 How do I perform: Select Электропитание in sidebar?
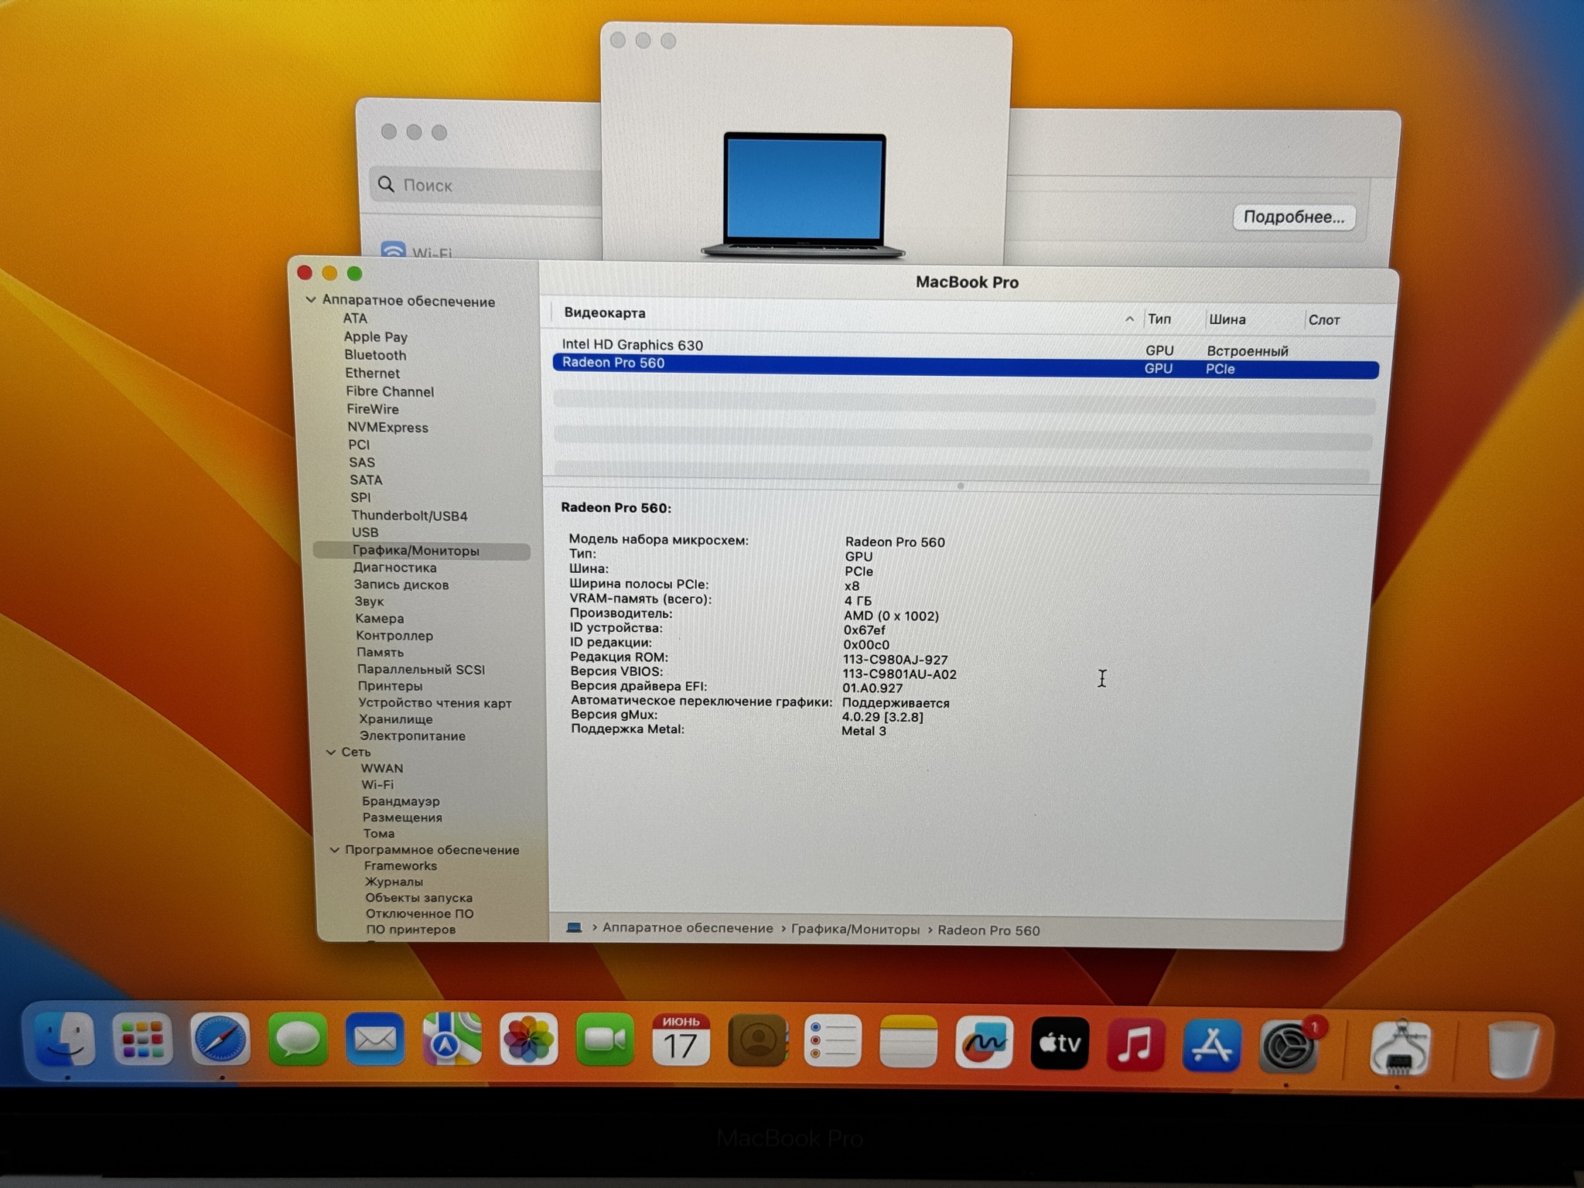[x=412, y=736]
